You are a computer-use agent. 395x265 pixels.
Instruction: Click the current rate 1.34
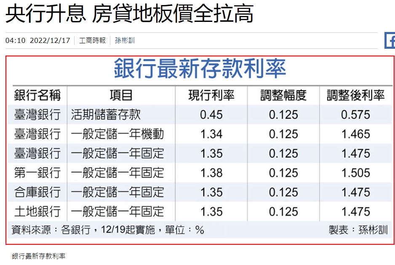(211, 134)
